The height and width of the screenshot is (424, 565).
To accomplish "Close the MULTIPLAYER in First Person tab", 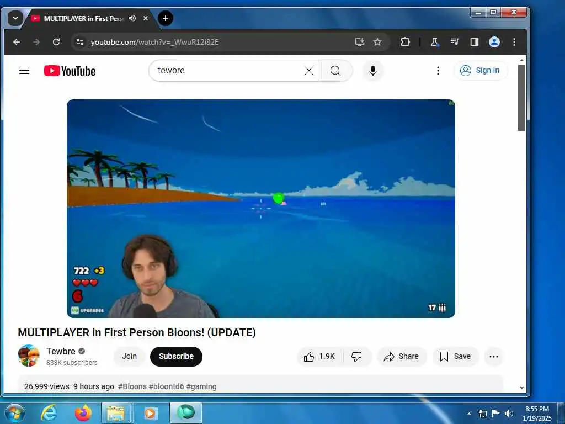I will coord(146,18).
